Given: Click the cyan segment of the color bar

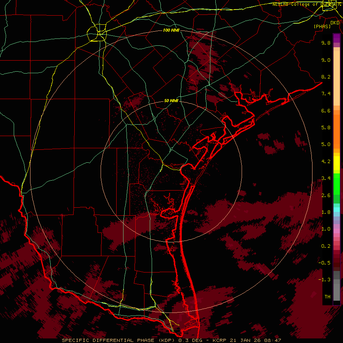Looking at the screenshot, I should coord(337,210).
